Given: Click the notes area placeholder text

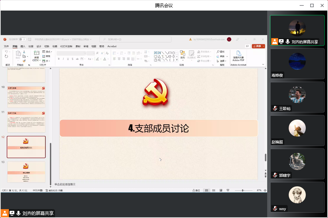Looking at the screenshot, I should tap(65, 184).
